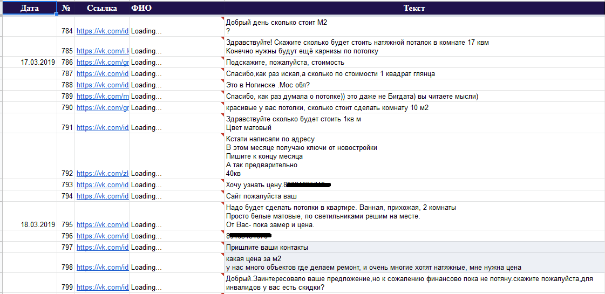Select the "Текст" column header
Viewport: 605px width, 294px height.
click(x=414, y=8)
